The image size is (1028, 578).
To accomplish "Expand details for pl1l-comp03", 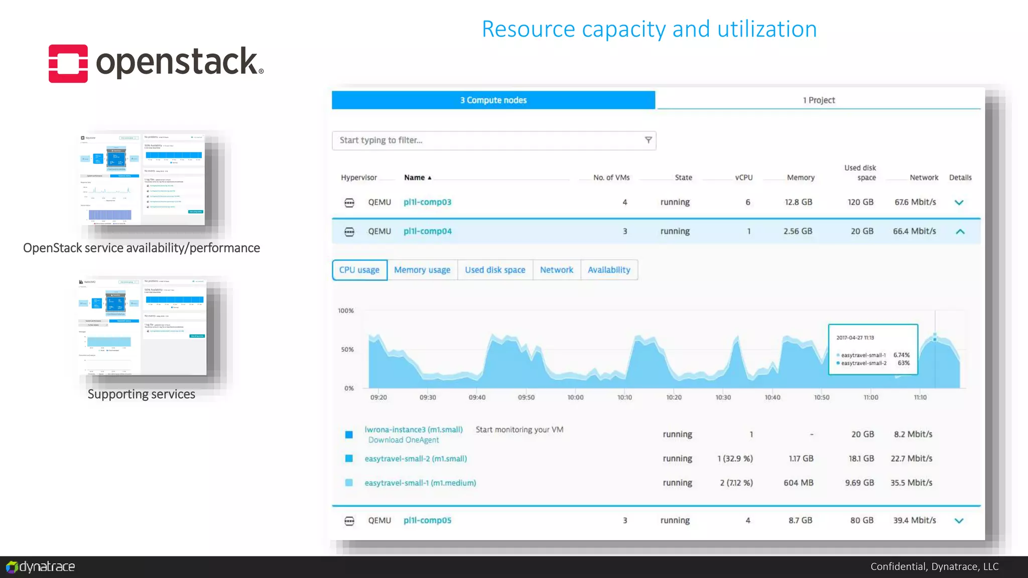I will 959,203.
